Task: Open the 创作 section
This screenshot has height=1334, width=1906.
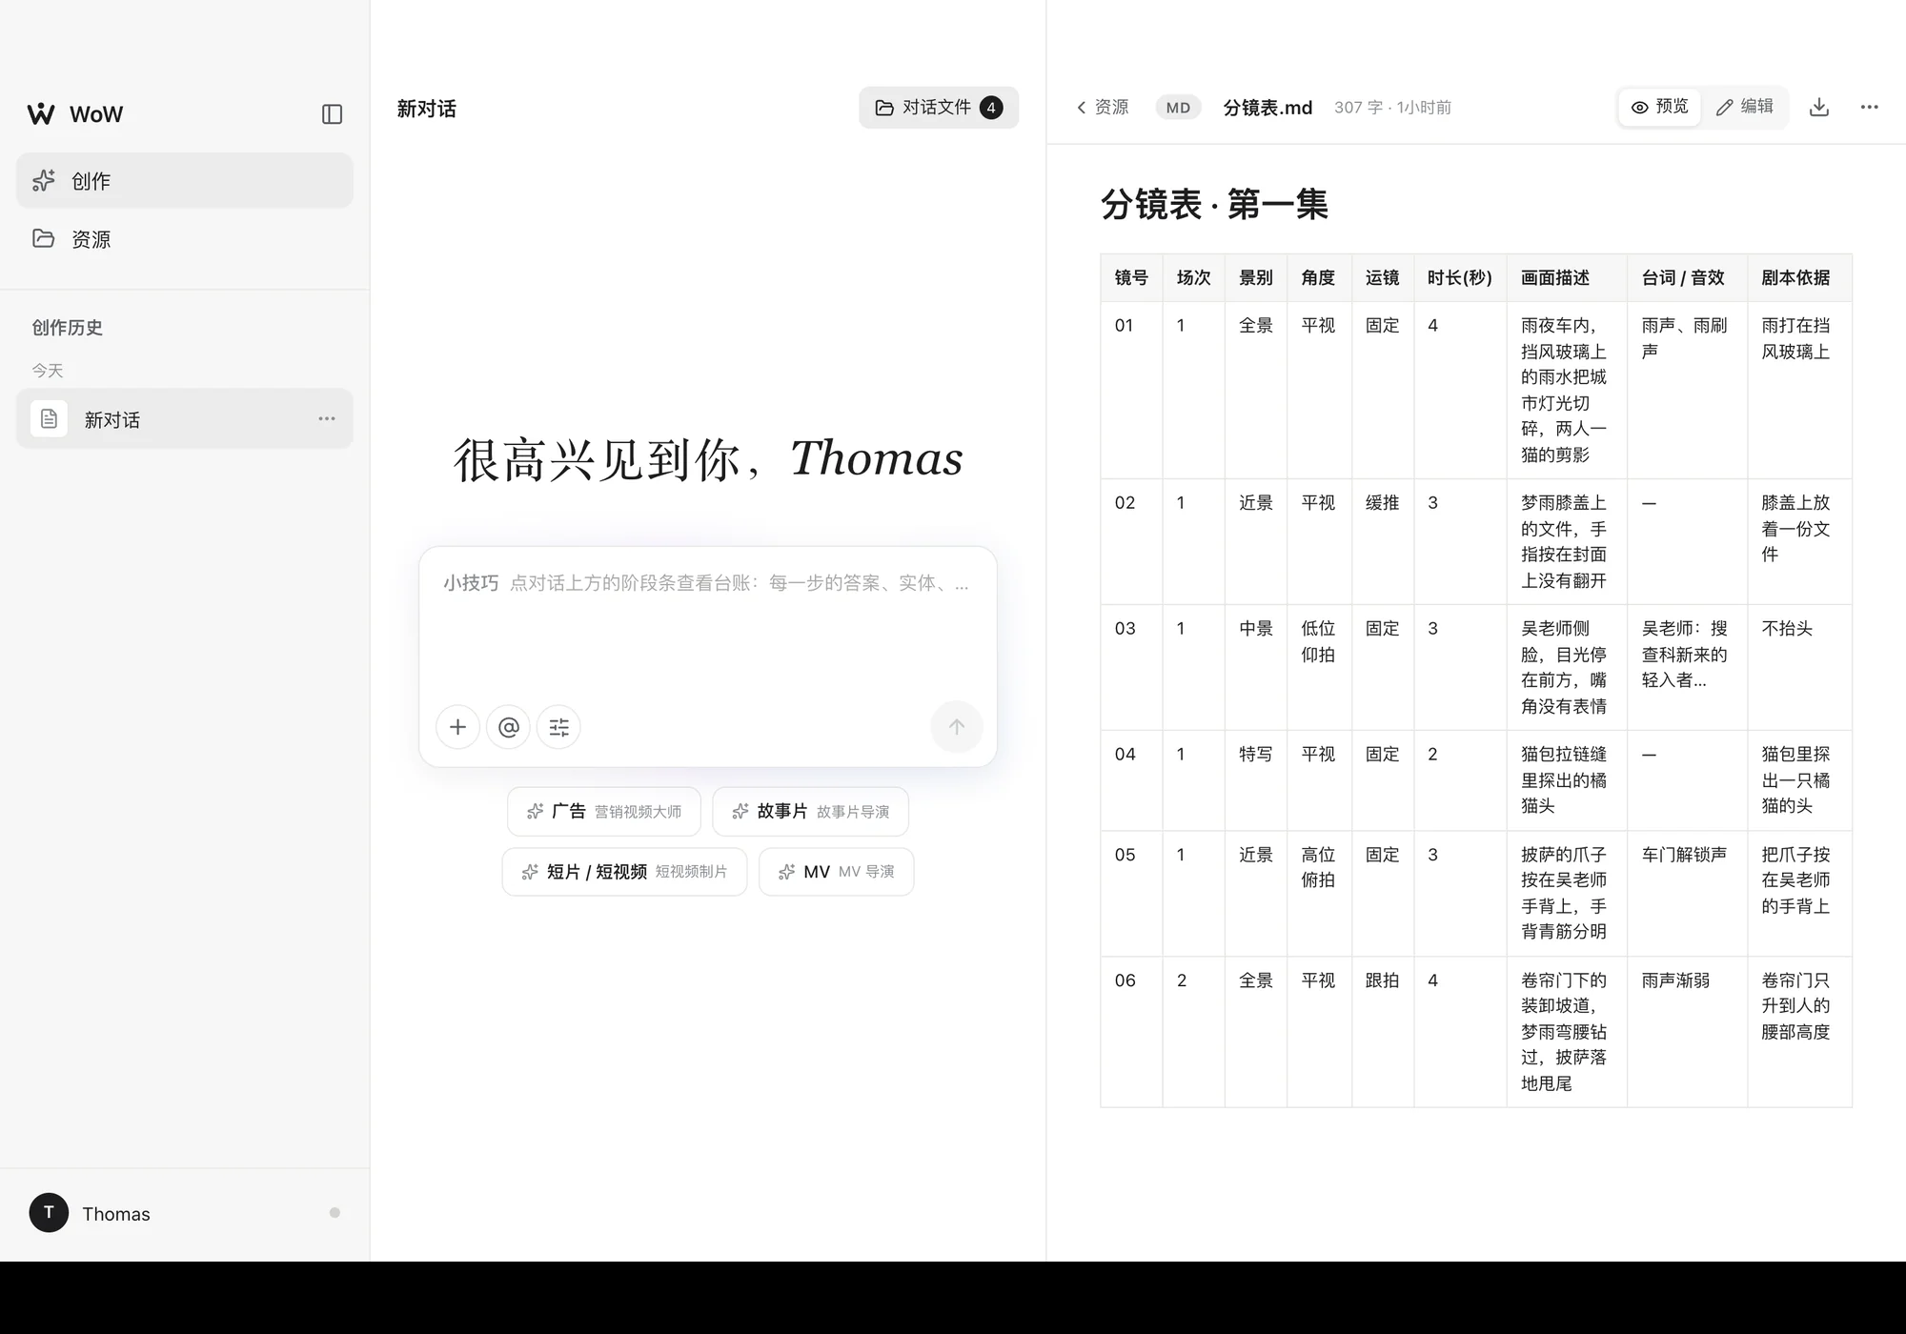Action: (x=185, y=180)
